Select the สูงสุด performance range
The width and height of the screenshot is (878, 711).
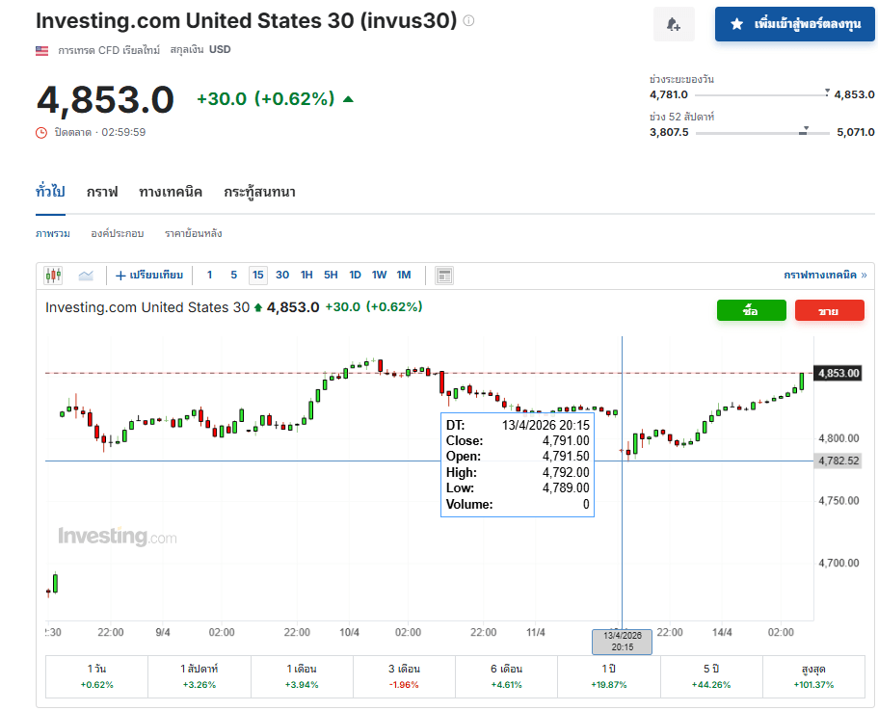tap(813, 676)
